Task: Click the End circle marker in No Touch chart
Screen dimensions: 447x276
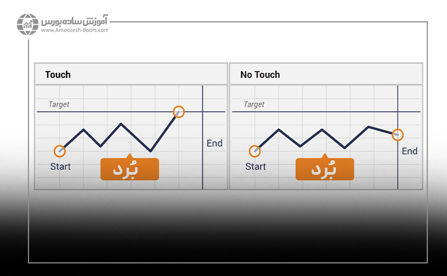Action: 398,134
